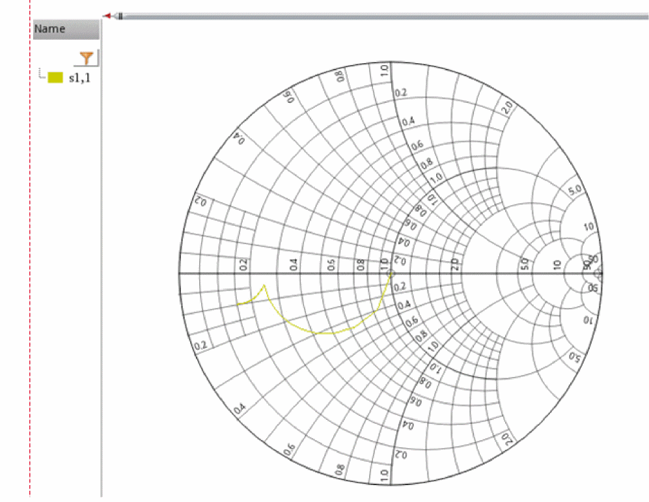Viewport: 649px width, 502px height.
Task: Click the 5.0 label on the horizontal axis
Action: coord(525,264)
